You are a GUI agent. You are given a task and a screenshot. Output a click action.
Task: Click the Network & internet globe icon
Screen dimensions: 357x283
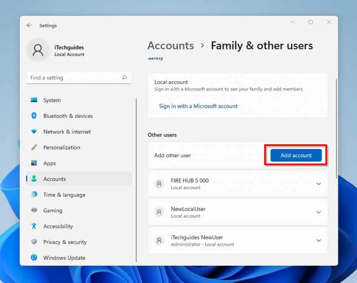(x=34, y=132)
